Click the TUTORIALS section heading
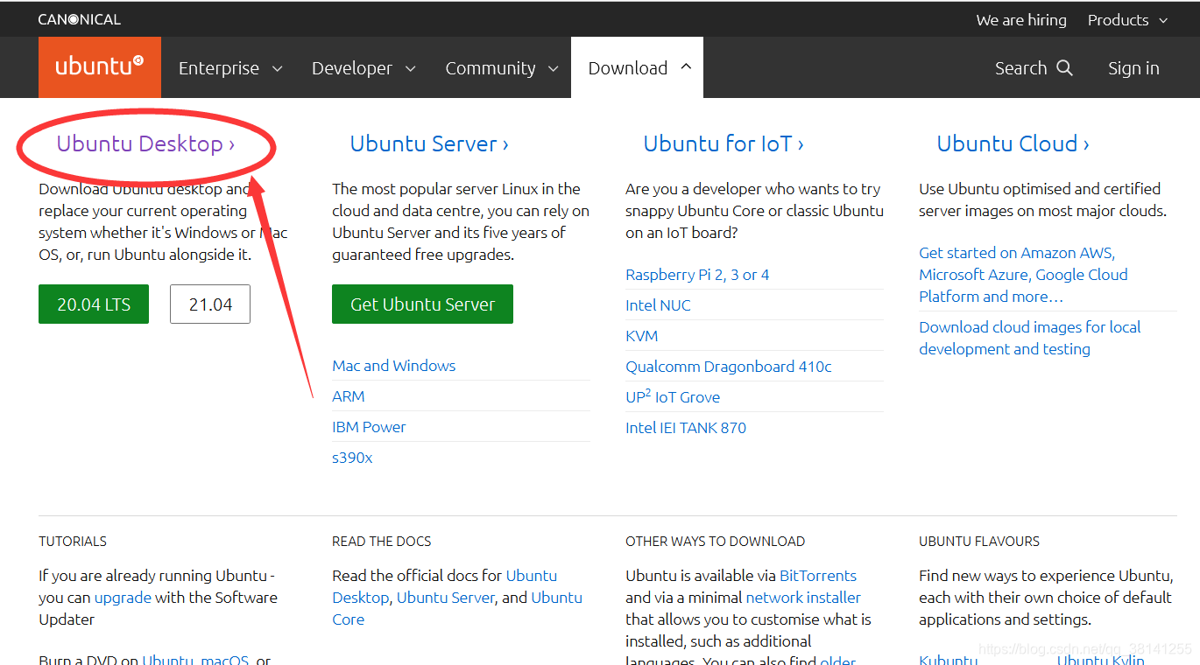Viewport: 1200px width, 665px height. (73, 542)
